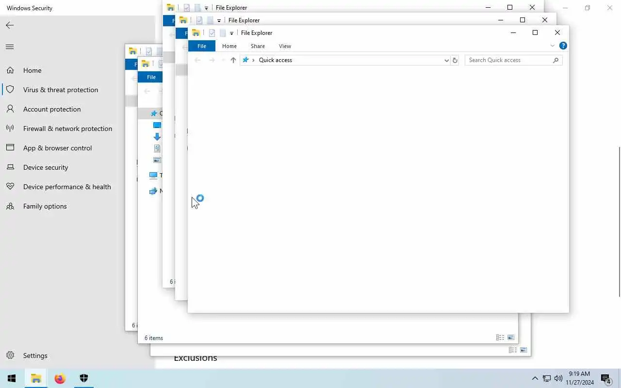The width and height of the screenshot is (621, 388).
Task: Select the Pictures icon in the left navigation tree
Action: pyautogui.click(x=157, y=160)
